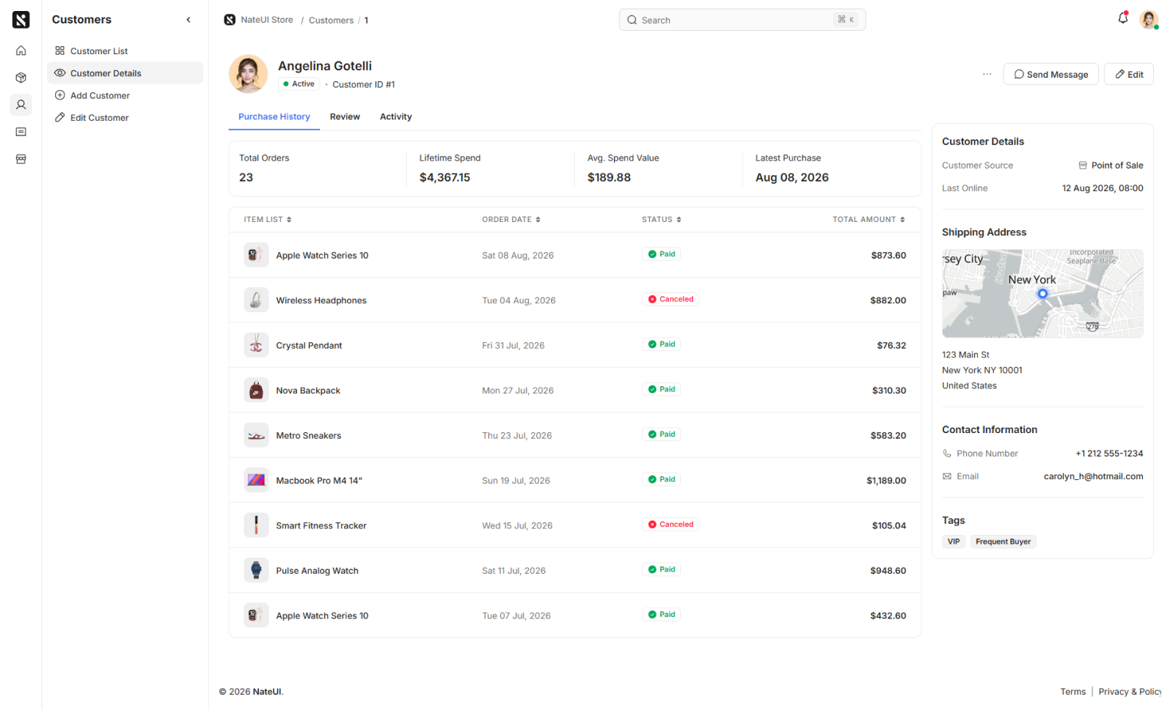Click the Crystal Pendant product thumbnail
This screenshot has height=710, width=1162.
pyautogui.click(x=256, y=345)
